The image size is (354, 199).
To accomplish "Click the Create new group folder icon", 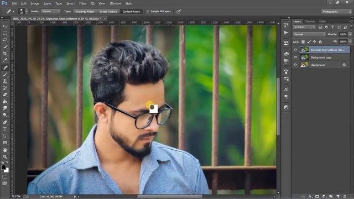I will [x=331, y=197].
